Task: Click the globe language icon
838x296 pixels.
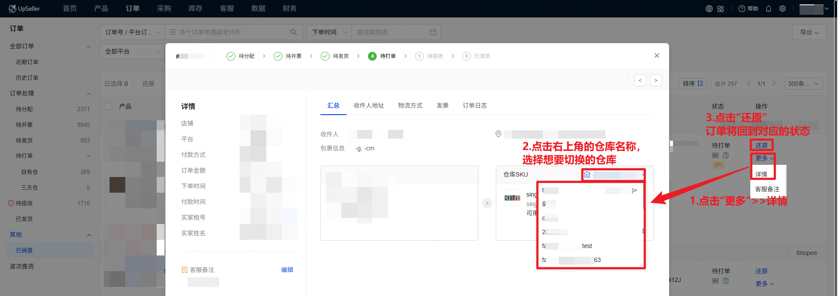Action: pos(709,9)
